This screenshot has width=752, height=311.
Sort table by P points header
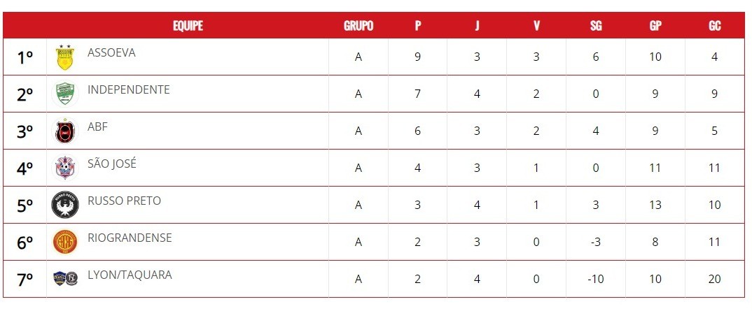click(418, 26)
